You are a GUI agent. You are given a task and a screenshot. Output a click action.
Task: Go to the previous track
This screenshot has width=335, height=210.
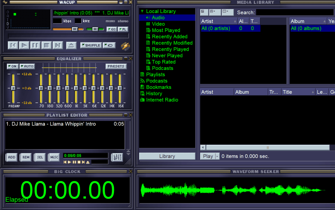(x=13, y=45)
